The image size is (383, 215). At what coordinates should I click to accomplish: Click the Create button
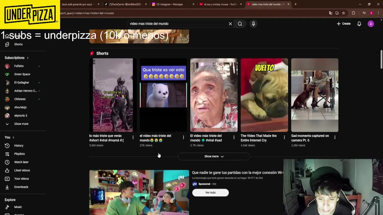click(344, 24)
